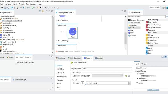Click the edit connector configuration icon

pos(129,76)
